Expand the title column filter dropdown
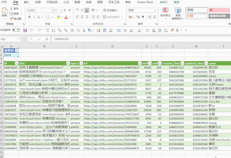 point(68,63)
